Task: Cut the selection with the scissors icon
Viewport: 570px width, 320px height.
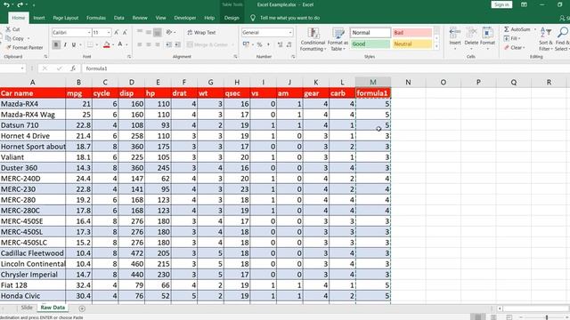Action: [8, 29]
